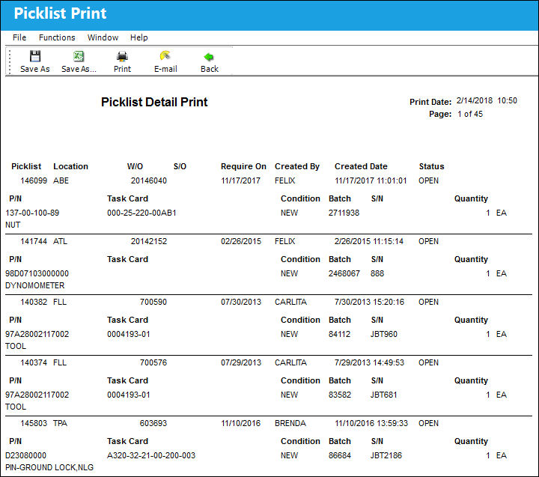Click the DYNOMOMETER description text
Viewport: 539px width, 477px height.
(x=34, y=285)
